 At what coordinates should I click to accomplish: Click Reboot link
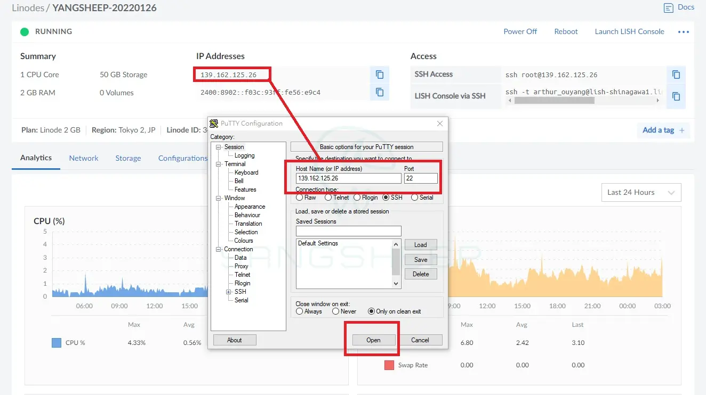pyautogui.click(x=566, y=31)
